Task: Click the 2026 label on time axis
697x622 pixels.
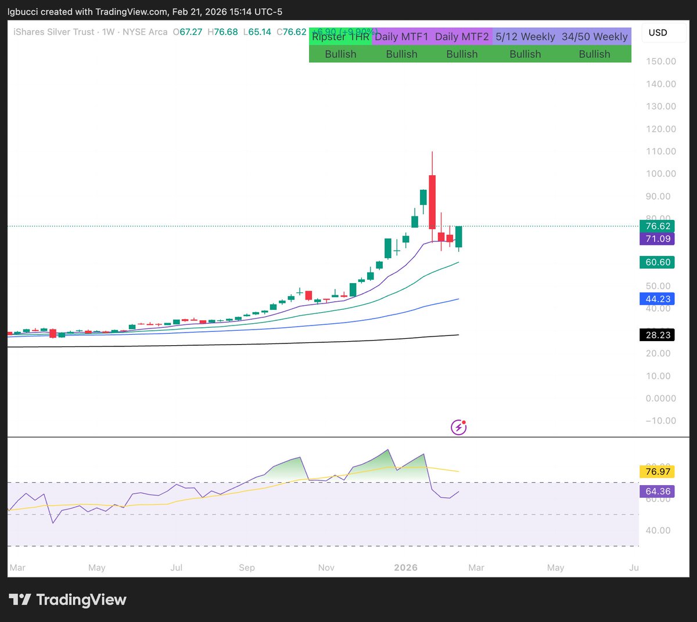Action: tap(405, 567)
